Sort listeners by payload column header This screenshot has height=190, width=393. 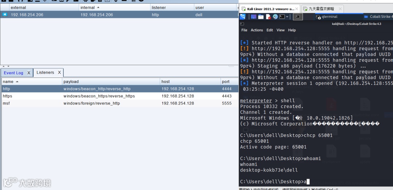click(x=111, y=82)
